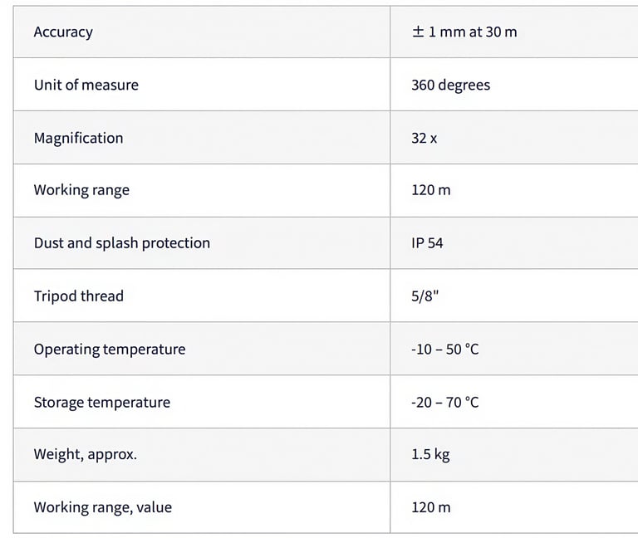638x538 pixels.
Task: Click the Unit of measure label
Action: pyautogui.click(x=86, y=85)
